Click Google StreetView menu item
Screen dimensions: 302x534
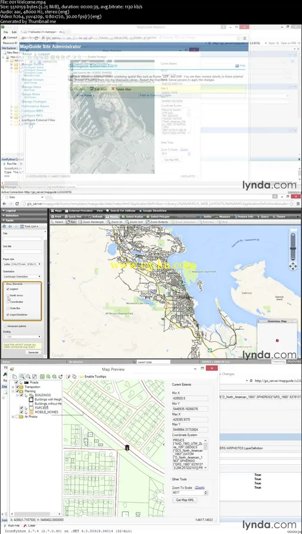tap(152, 211)
